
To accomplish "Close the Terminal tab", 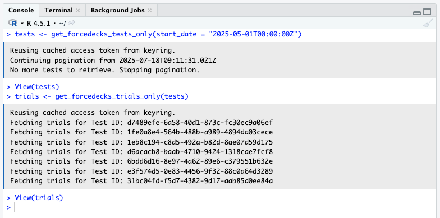I will (77, 11).
